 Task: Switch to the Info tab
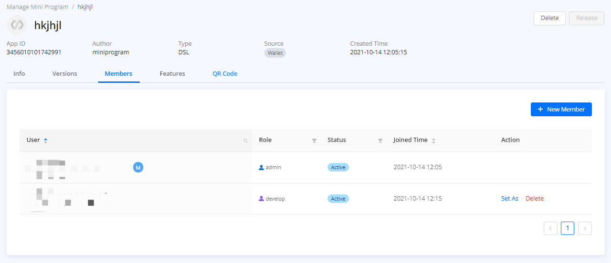coord(19,74)
